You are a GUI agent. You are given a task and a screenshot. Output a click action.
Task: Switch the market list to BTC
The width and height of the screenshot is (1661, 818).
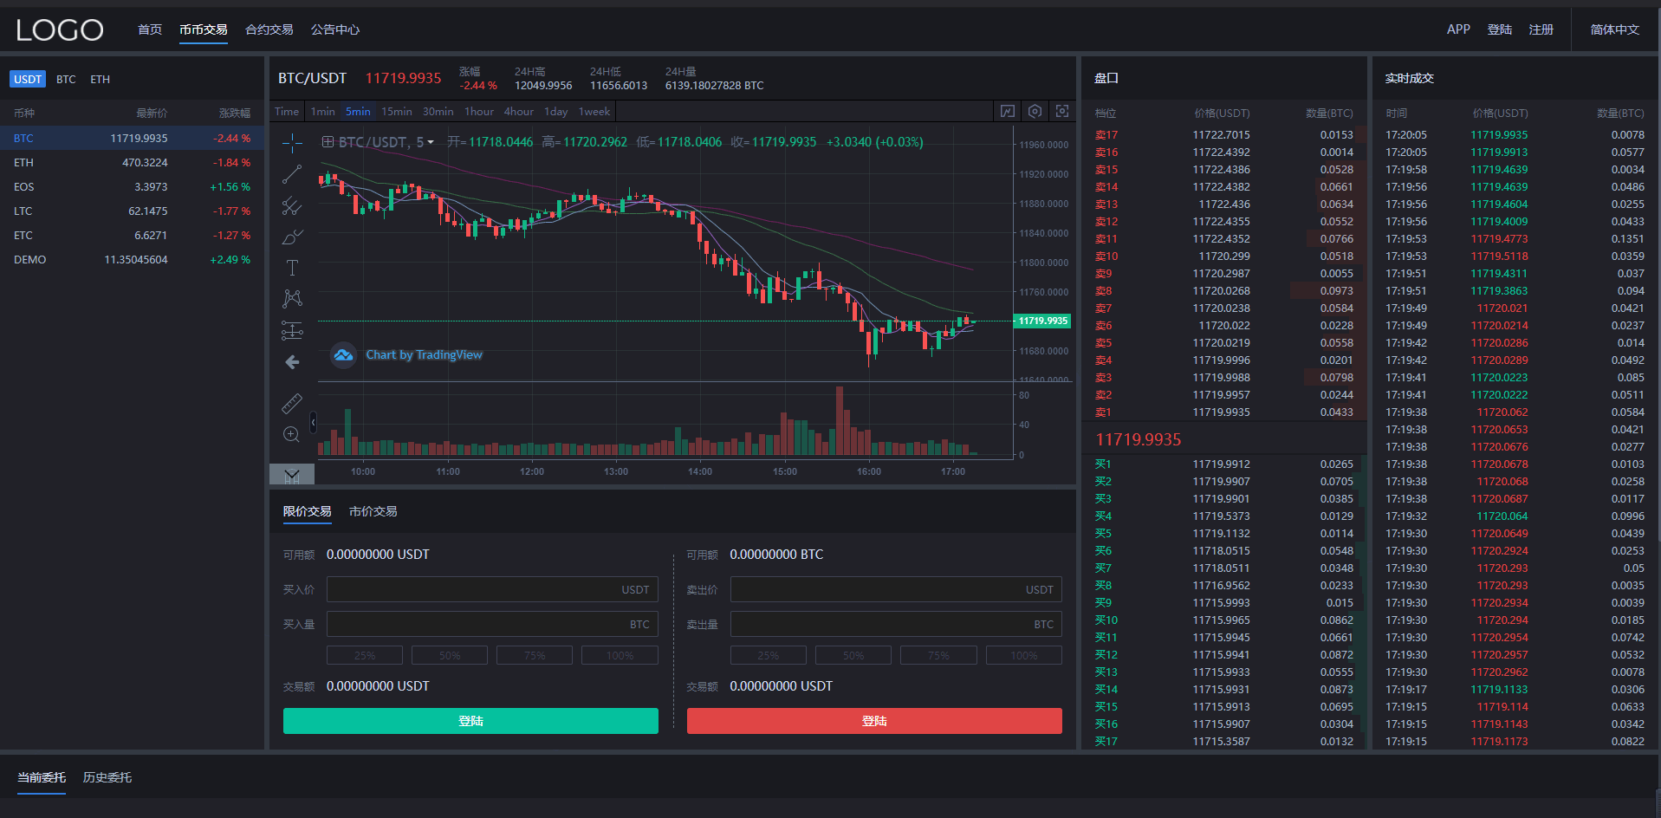(66, 80)
